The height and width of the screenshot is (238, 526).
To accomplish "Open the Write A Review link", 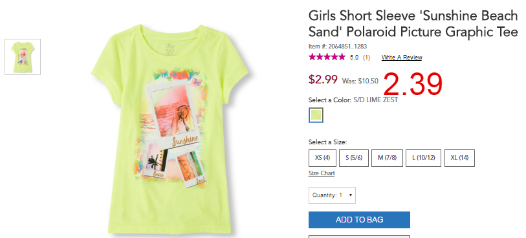I will (402, 58).
